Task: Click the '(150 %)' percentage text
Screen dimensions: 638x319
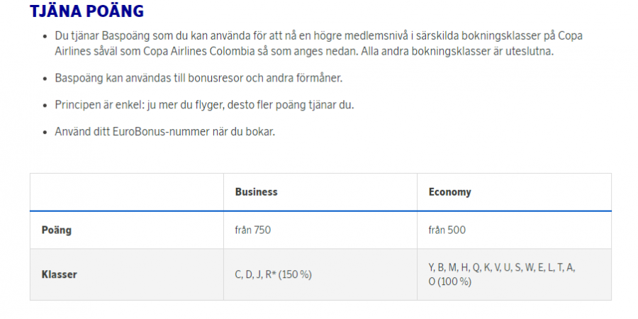Action: coord(297,274)
